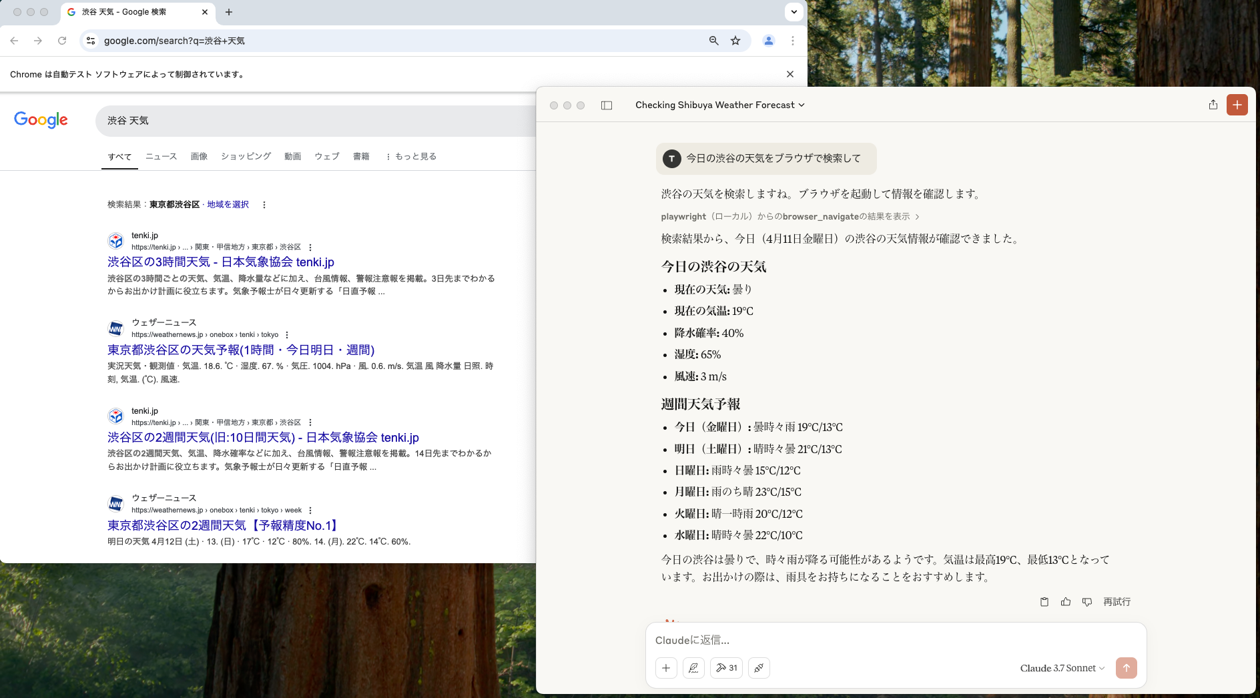Start a new chat with the orange plus button
Image resolution: width=1260 pixels, height=698 pixels.
[x=1237, y=105]
